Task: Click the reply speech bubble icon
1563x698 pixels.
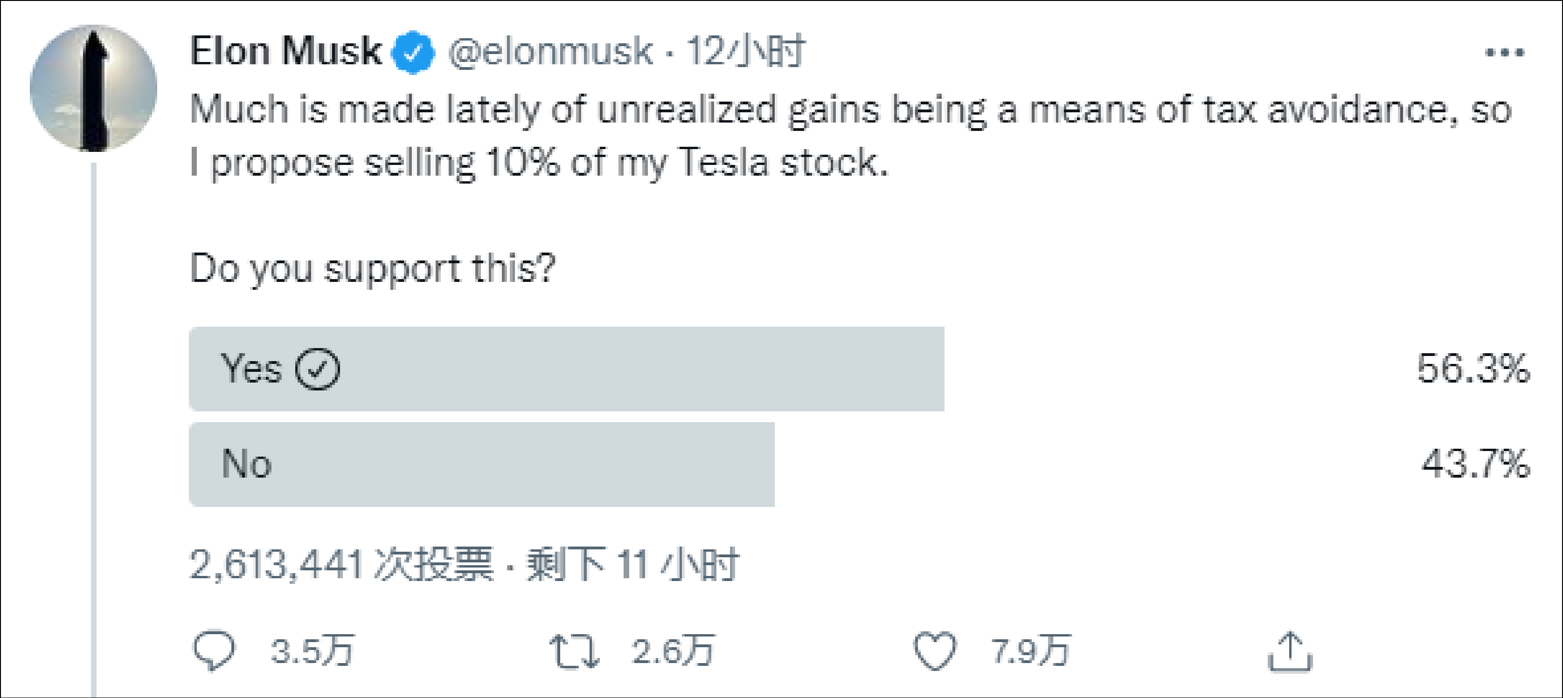Action: [214, 651]
